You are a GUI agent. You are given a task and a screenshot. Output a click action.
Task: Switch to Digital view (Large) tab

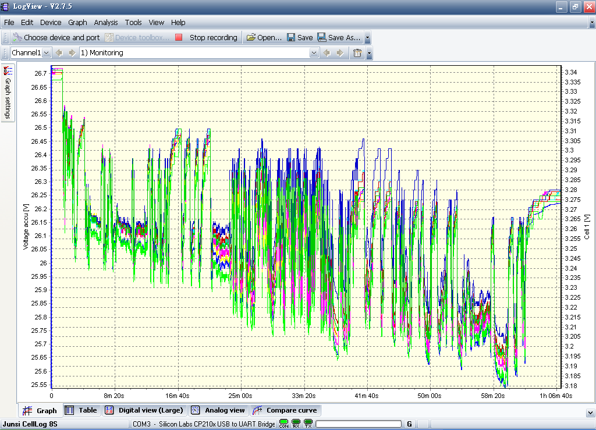tap(144, 410)
